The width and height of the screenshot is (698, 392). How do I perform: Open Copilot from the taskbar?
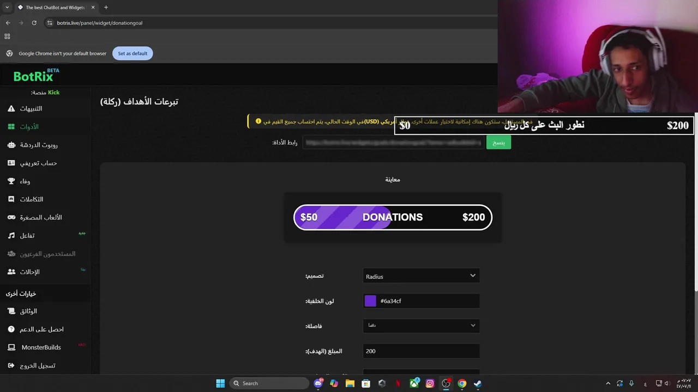coord(334,383)
